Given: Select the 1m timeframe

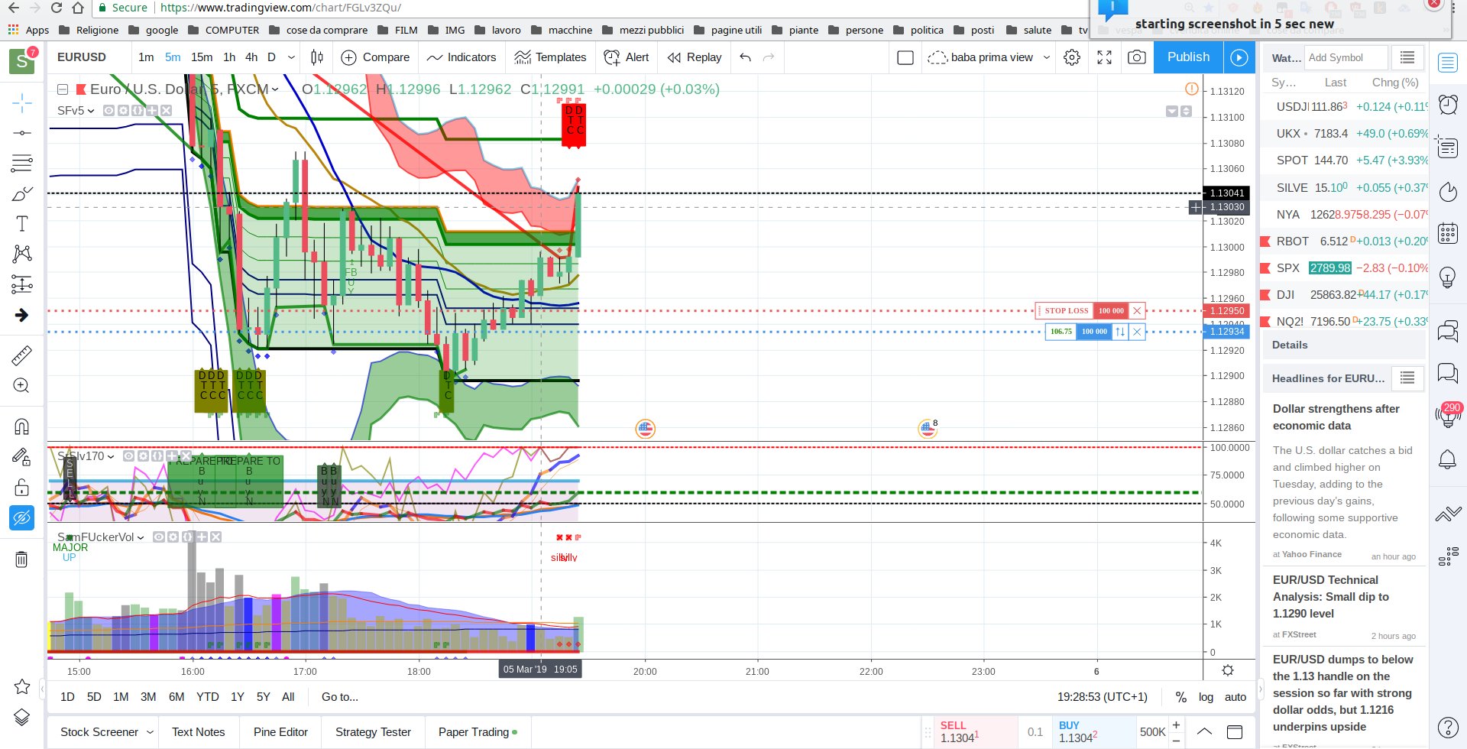Looking at the screenshot, I should click(x=146, y=57).
